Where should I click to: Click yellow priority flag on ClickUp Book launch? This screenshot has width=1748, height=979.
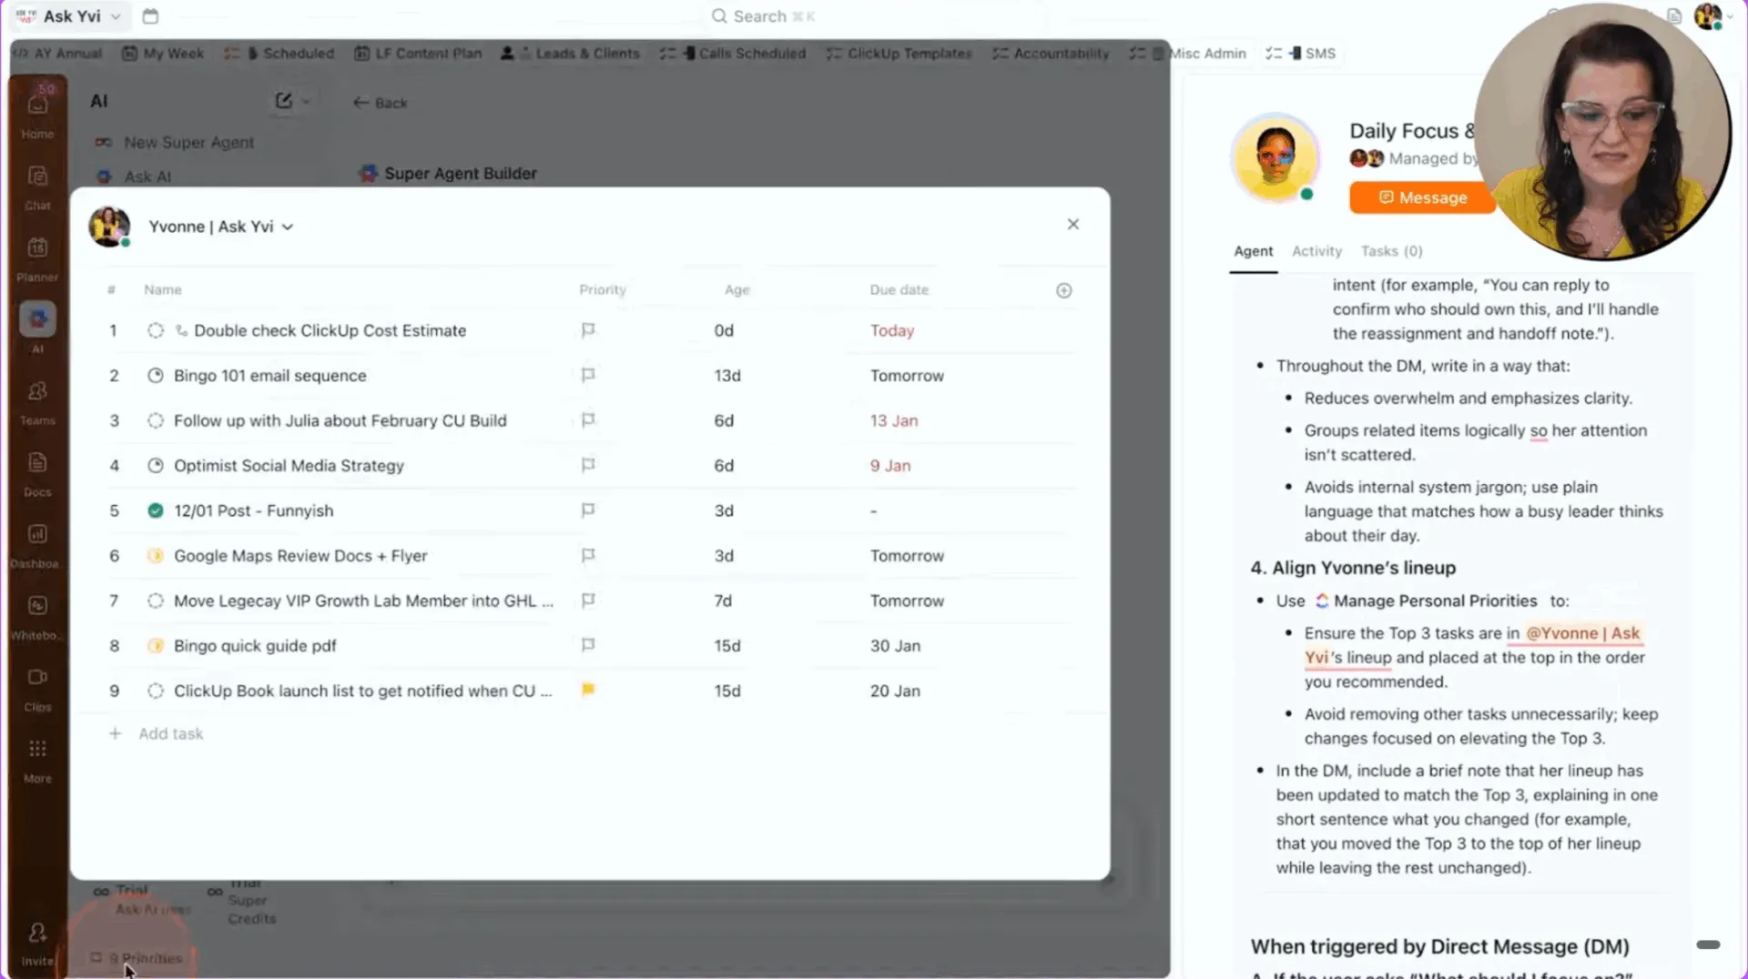point(588,690)
